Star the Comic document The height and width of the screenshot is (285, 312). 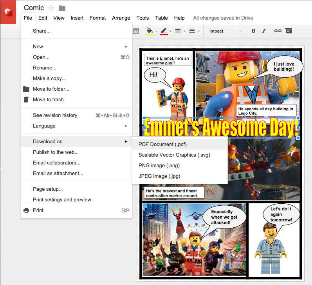click(51, 8)
